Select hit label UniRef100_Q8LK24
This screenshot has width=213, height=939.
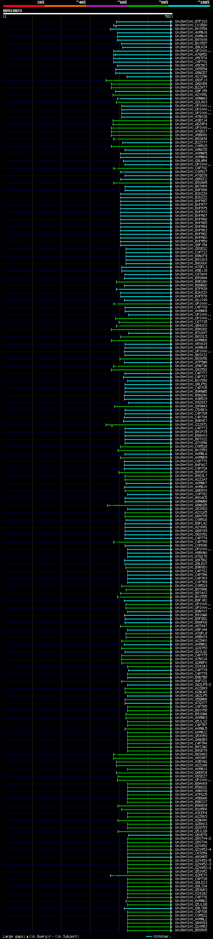coord(191,47)
